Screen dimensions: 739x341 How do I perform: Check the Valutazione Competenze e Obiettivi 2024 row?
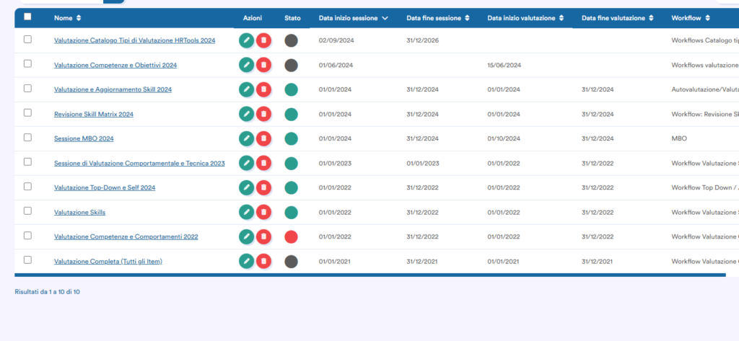click(28, 63)
